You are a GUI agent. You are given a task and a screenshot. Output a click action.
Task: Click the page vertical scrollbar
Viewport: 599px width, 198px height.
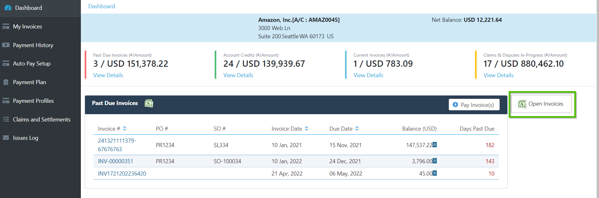point(597,99)
